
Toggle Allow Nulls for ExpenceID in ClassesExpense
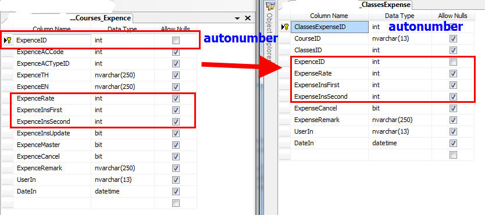click(x=453, y=62)
